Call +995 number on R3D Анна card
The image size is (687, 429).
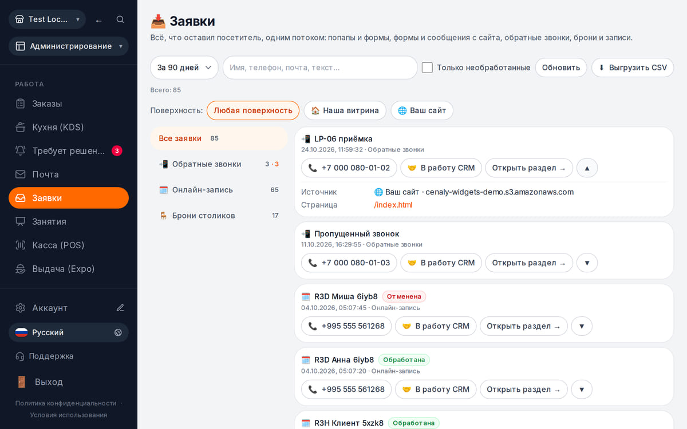346,389
